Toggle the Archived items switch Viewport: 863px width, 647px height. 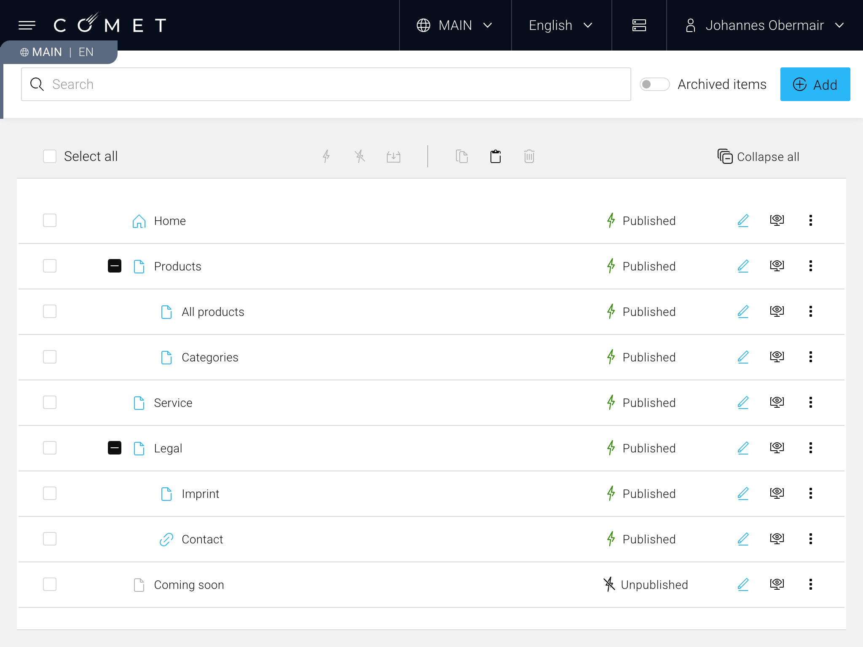click(x=654, y=84)
